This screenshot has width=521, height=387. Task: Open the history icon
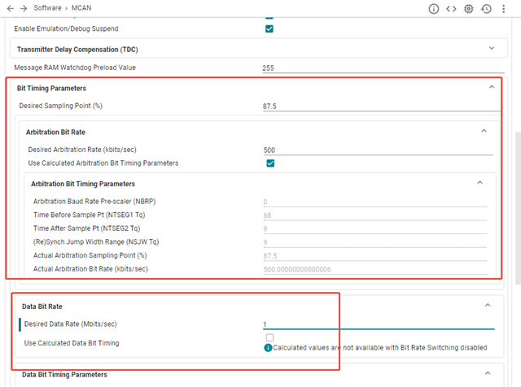(x=486, y=9)
